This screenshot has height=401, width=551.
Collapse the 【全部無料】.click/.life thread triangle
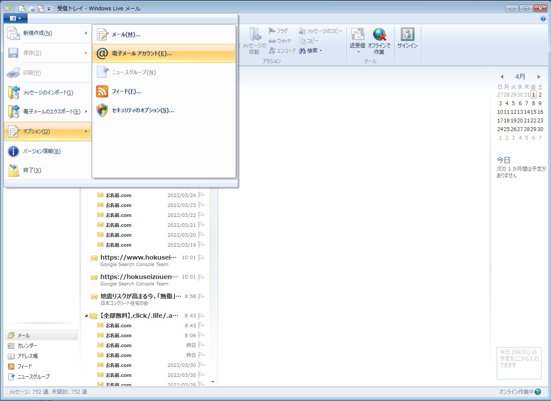click(x=86, y=316)
